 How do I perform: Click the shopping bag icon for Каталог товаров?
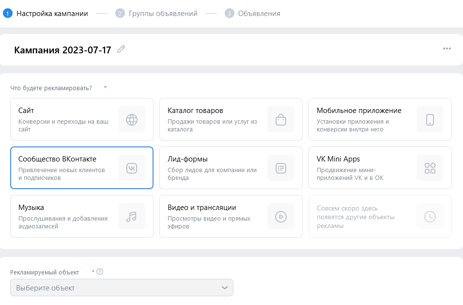click(281, 119)
